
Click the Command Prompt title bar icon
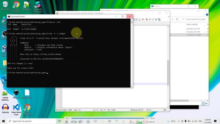pos(9,17)
